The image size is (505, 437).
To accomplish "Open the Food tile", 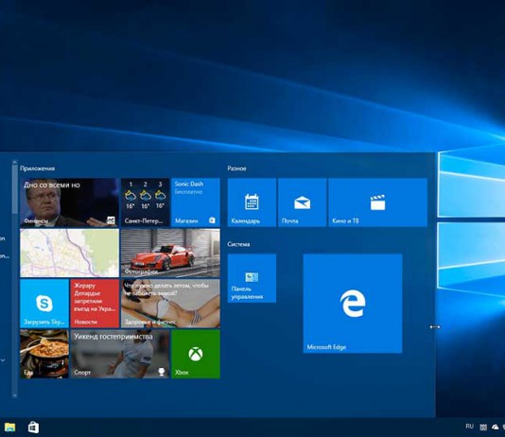I will point(44,354).
